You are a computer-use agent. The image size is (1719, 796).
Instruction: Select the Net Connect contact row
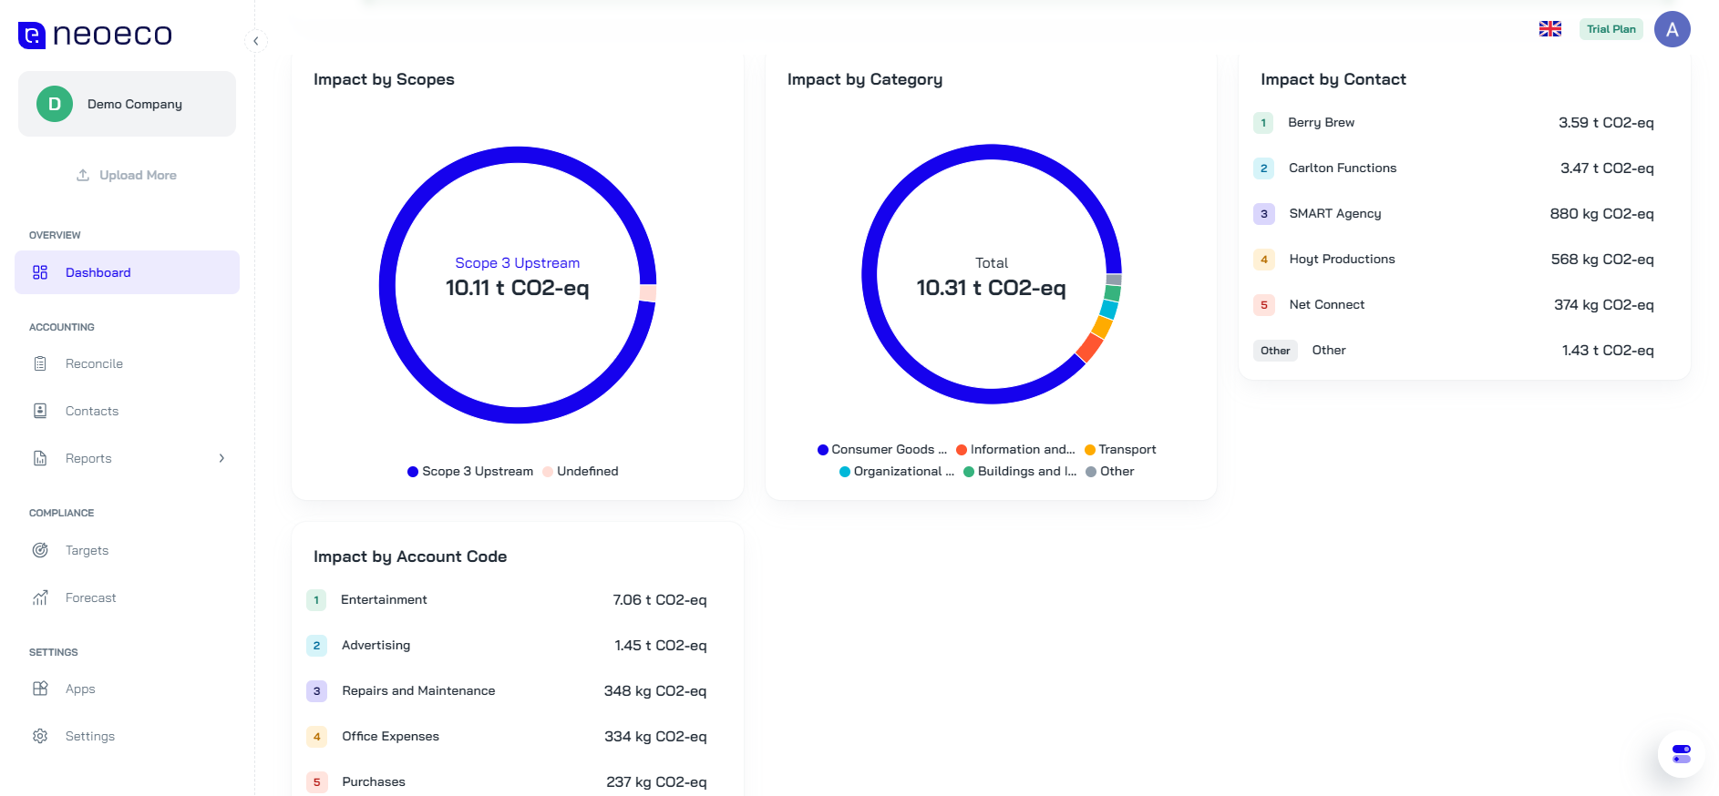1464,304
